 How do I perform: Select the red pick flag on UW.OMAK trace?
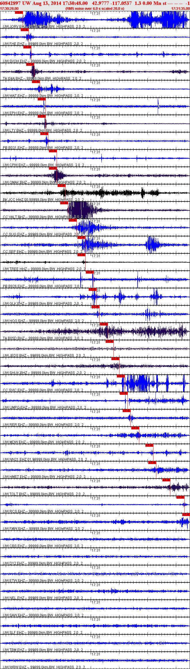click(53, 168)
